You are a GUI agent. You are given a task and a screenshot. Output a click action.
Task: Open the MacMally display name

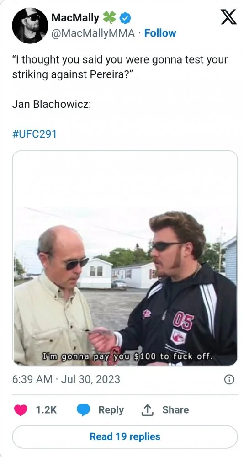[x=75, y=18]
